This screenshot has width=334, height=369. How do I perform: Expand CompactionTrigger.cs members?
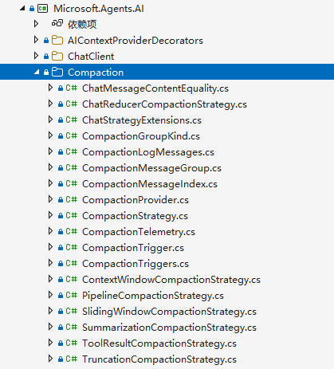point(50,247)
